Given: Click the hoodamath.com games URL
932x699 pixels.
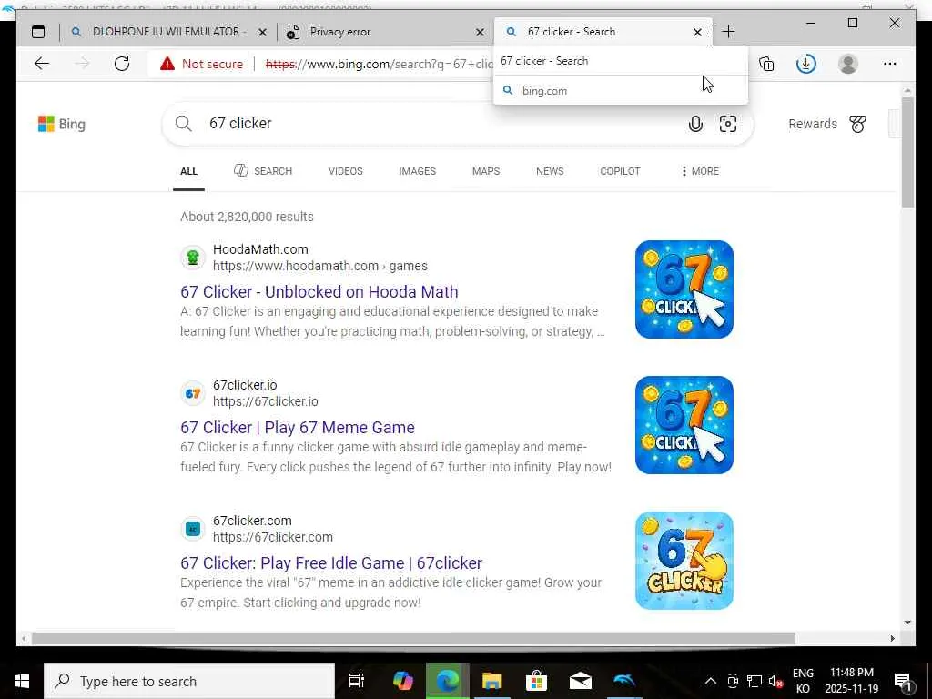Looking at the screenshot, I should click(x=319, y=266).
